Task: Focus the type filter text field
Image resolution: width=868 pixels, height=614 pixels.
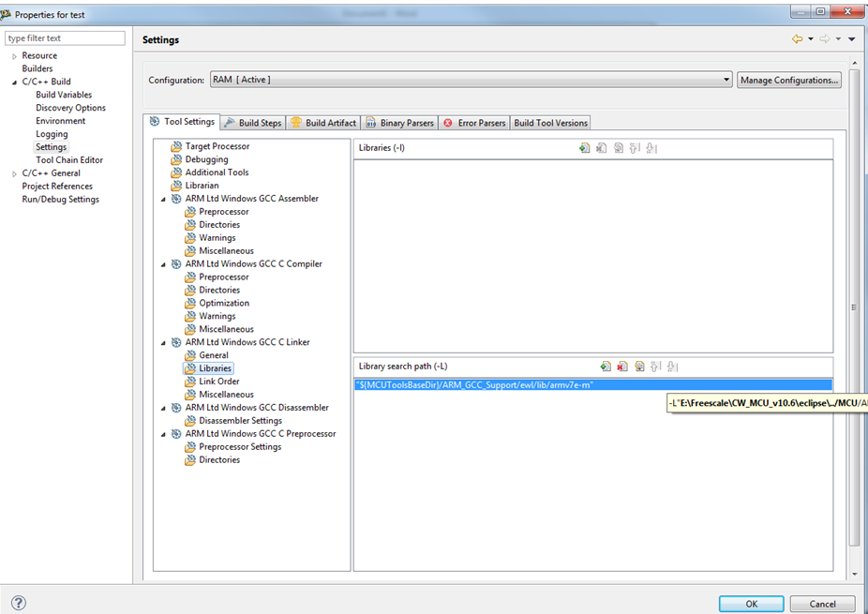Action: pos(65,38)
